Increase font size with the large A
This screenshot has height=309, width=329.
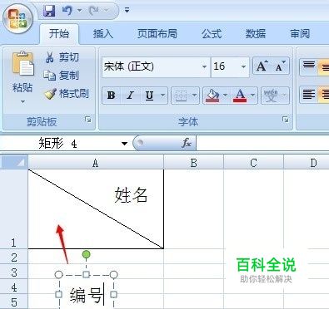[x=262, y=66]
